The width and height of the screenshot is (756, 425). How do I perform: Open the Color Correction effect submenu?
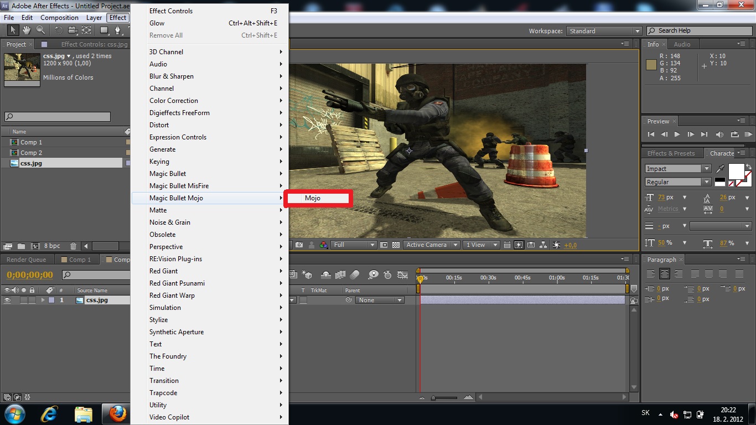[x=210, y=101]
